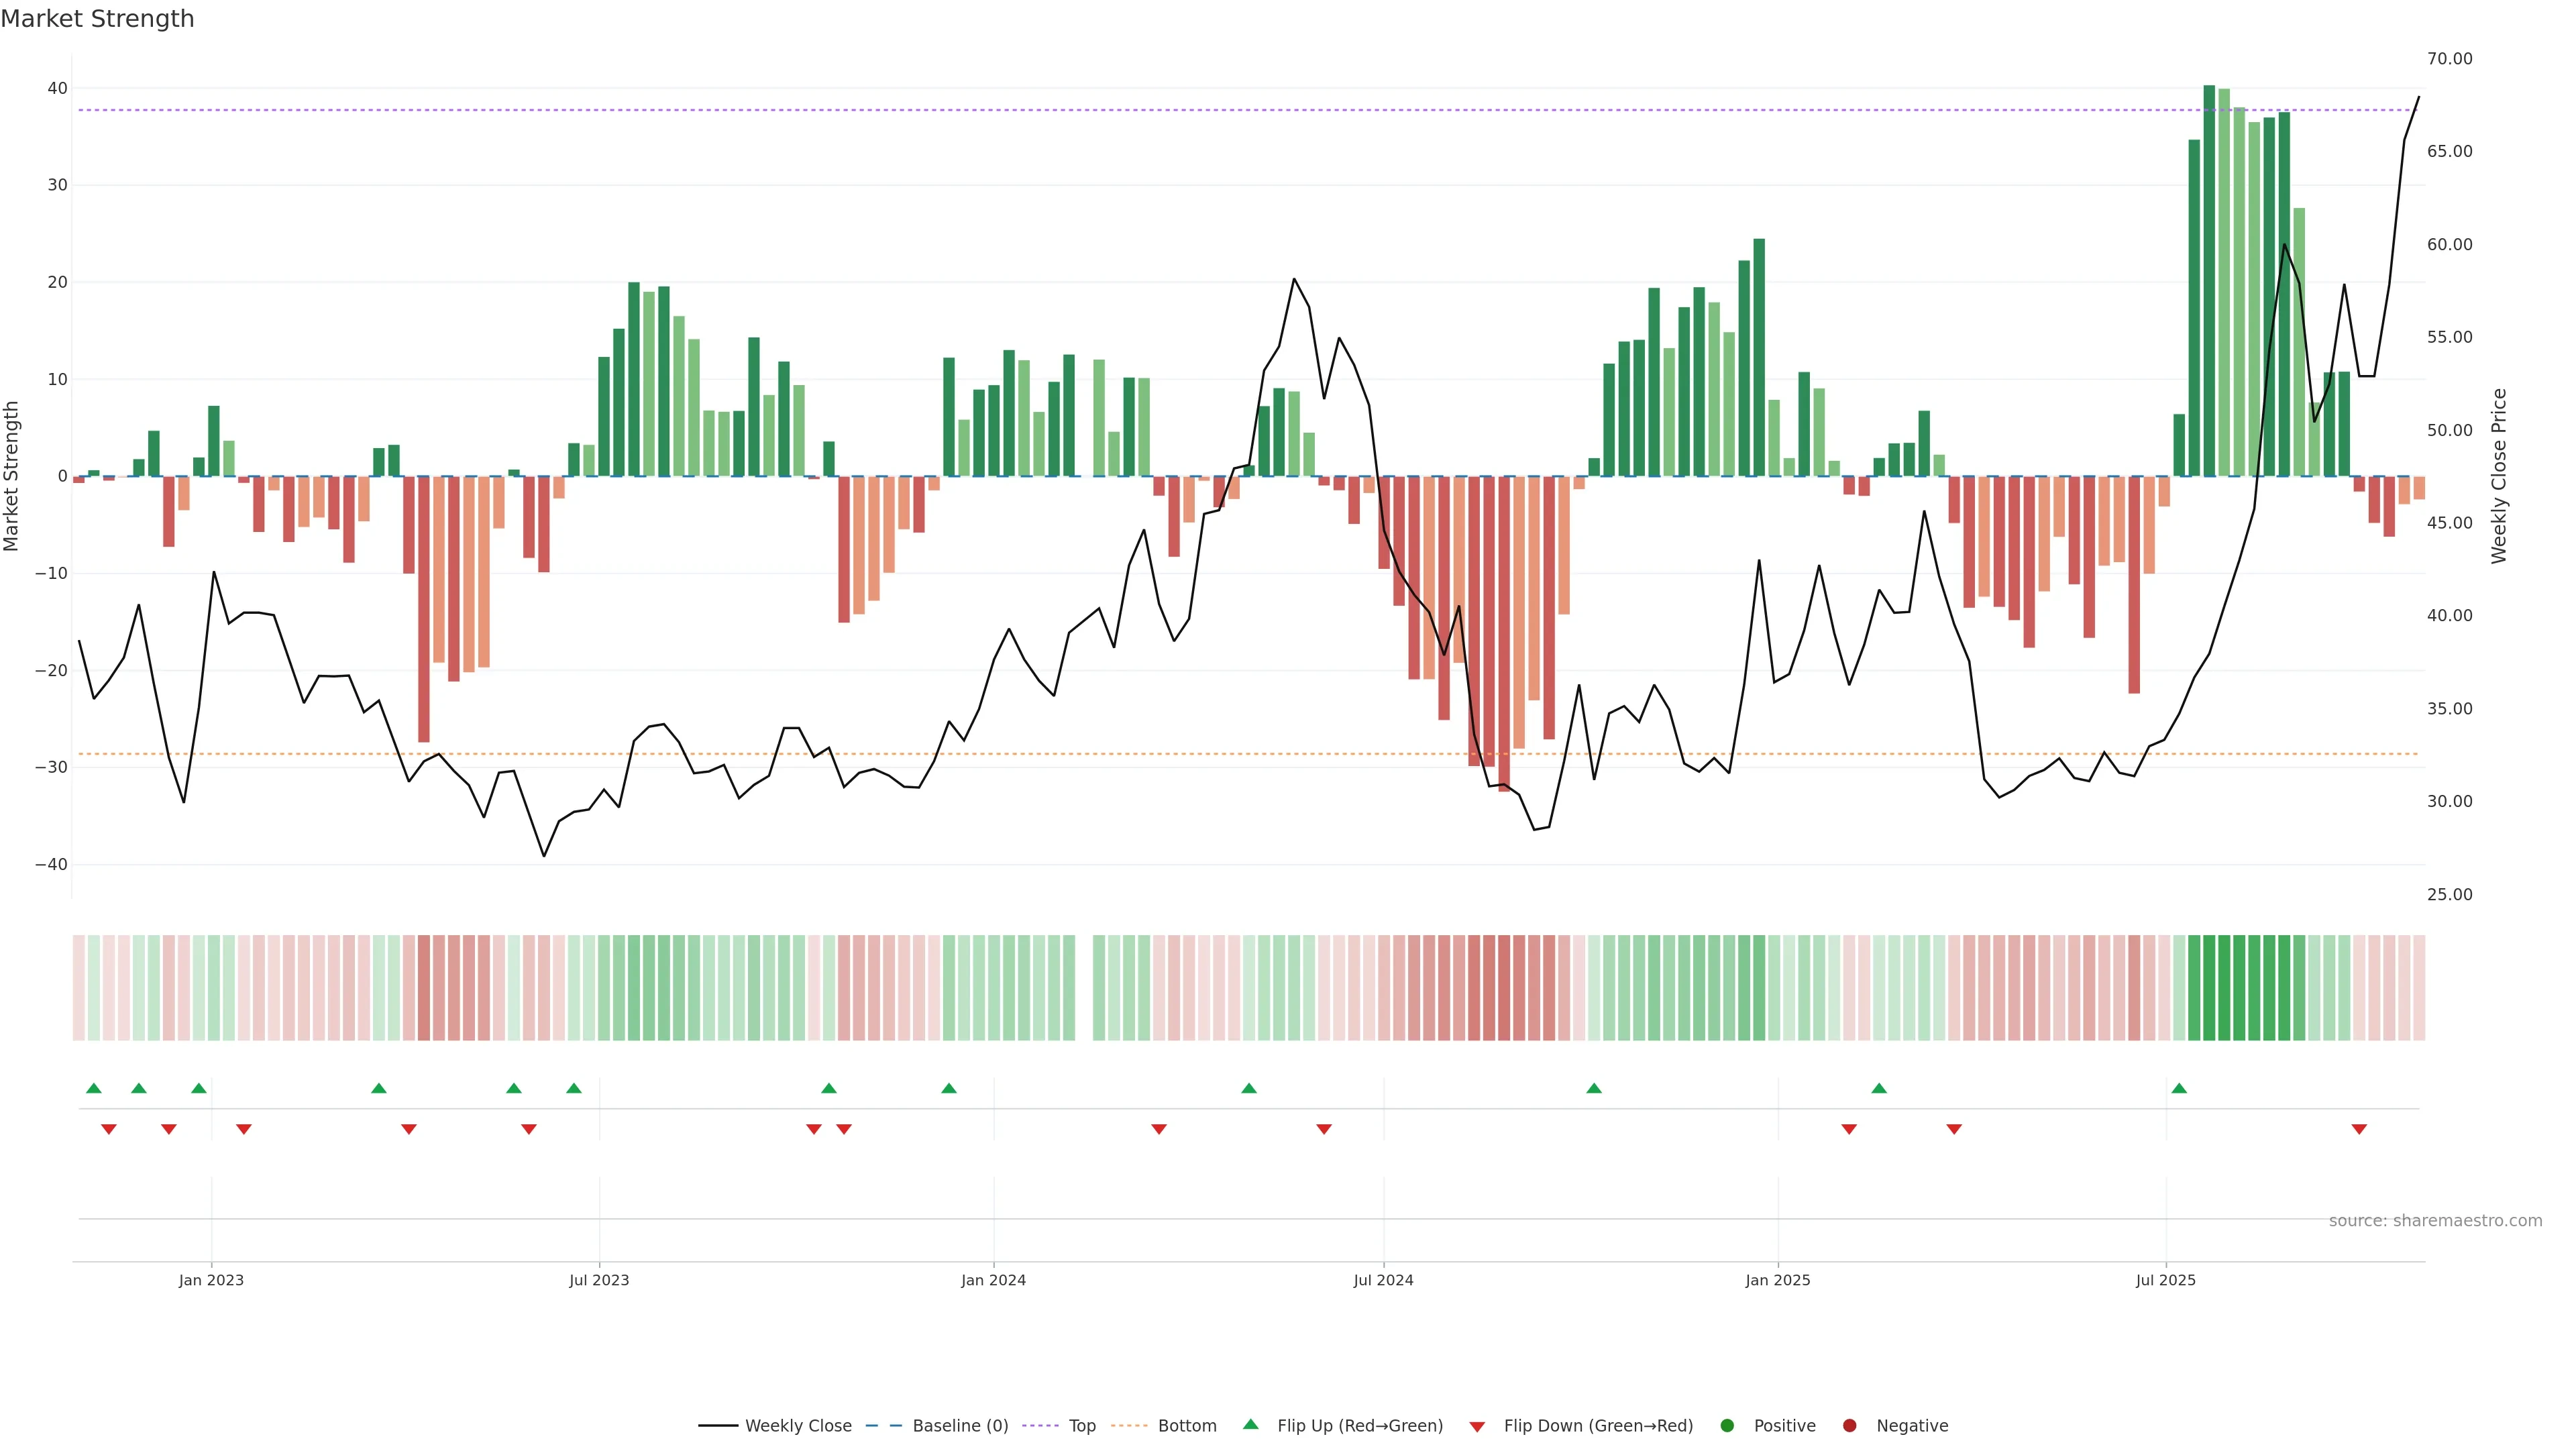Click the rightmost green flip-up triangle marker
The height and width of the screenshot is (1449, 2576).
[x=2179, y=1088]
